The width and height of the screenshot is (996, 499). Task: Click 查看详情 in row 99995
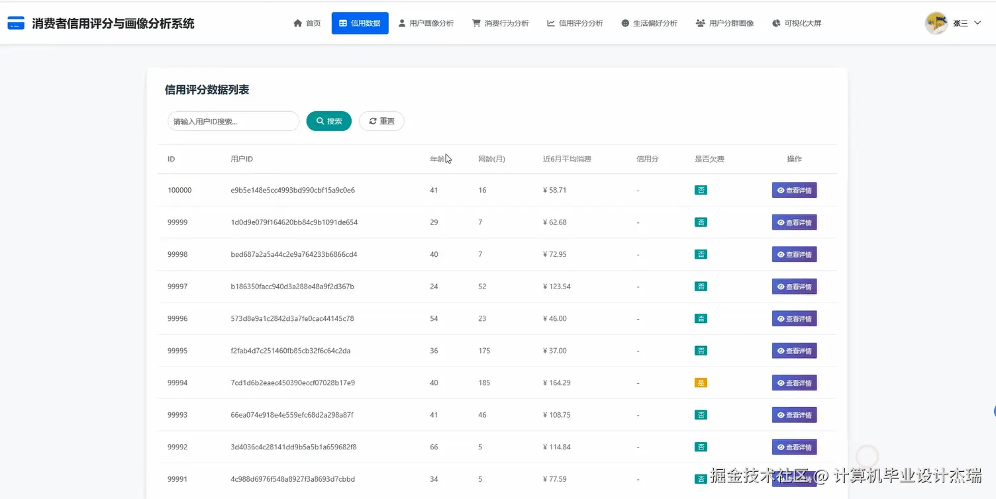pyautogui.click(x=794, y=351)
